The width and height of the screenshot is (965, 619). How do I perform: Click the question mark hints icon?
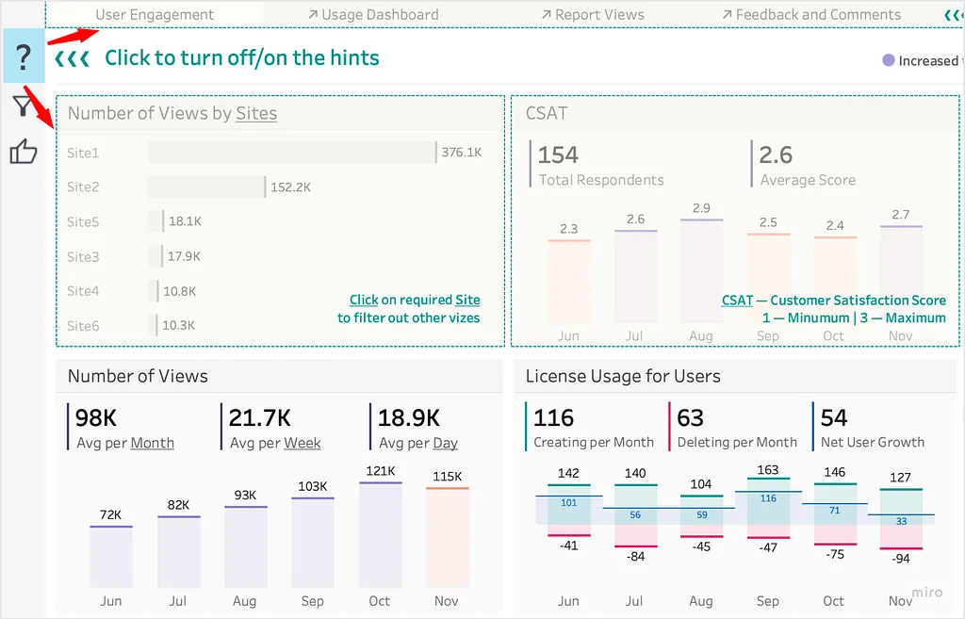tap(24, 56)
